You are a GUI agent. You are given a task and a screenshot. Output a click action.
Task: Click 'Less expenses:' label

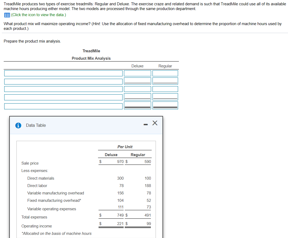click(x=35, y=171)
